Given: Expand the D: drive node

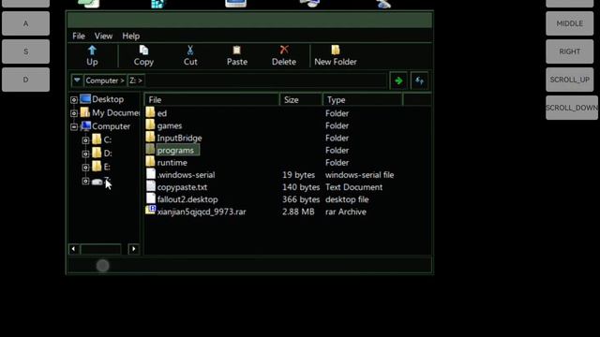Looking at the screenshot, I should 85,154.
